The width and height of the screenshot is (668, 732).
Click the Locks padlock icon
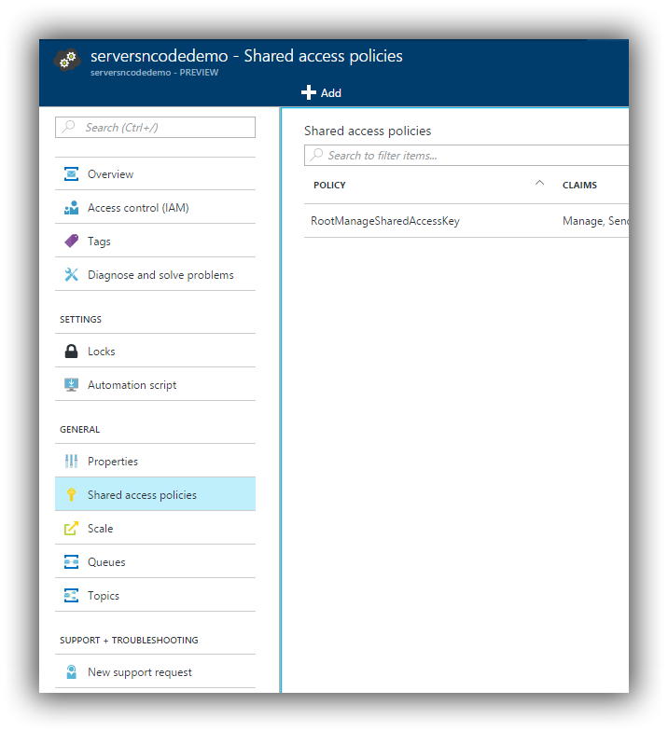click(71, 351)
